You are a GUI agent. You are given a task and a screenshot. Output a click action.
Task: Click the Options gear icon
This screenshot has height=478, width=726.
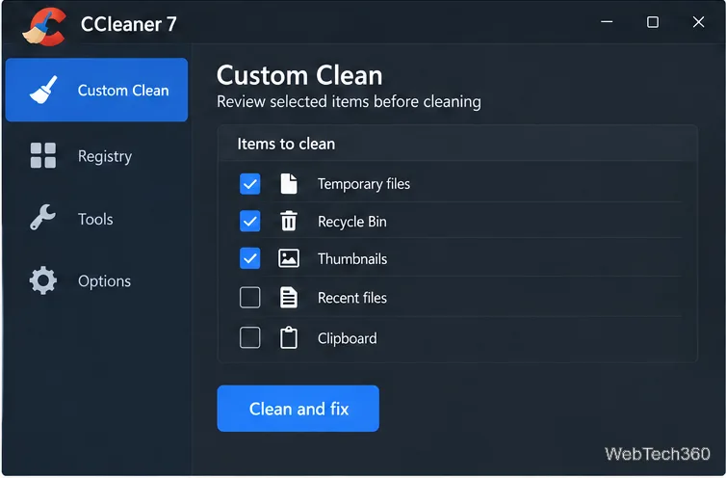(x=43, y=280)
